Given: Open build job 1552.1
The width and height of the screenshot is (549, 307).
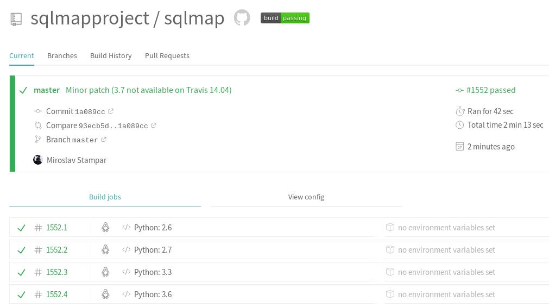Looking at the screenshot, I should click(x=56, y=228).
